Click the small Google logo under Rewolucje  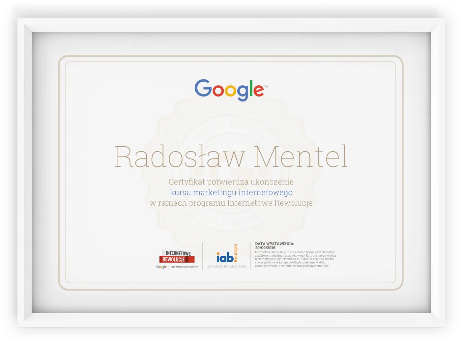click(x=161, y=267)
